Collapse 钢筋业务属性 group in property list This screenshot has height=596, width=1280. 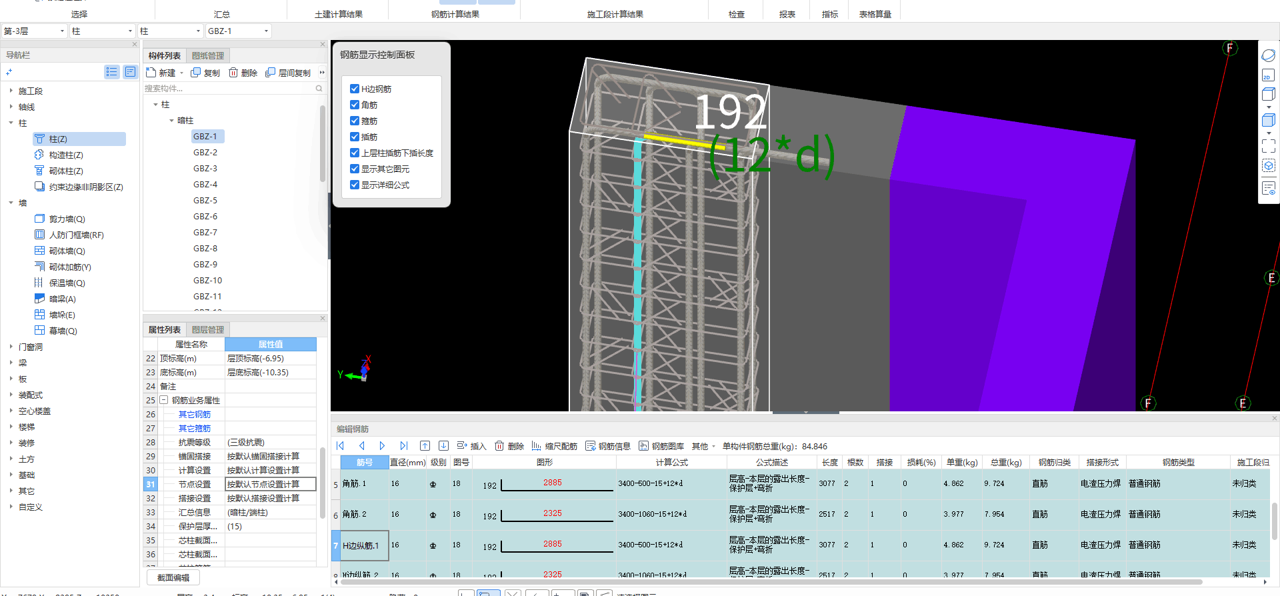[164, 400]
